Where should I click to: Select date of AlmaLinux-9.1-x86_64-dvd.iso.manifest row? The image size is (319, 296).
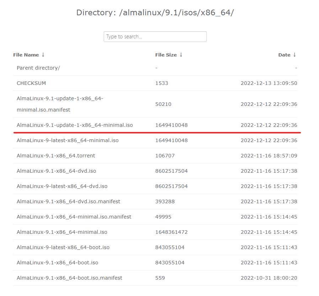point(269,201)
